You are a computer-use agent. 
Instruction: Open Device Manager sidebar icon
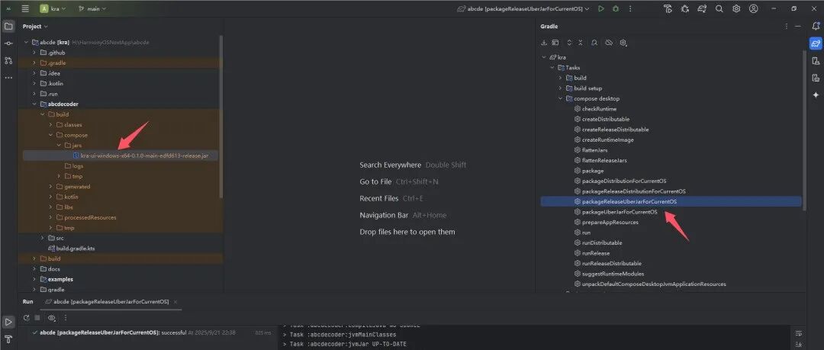pos(816,61)
